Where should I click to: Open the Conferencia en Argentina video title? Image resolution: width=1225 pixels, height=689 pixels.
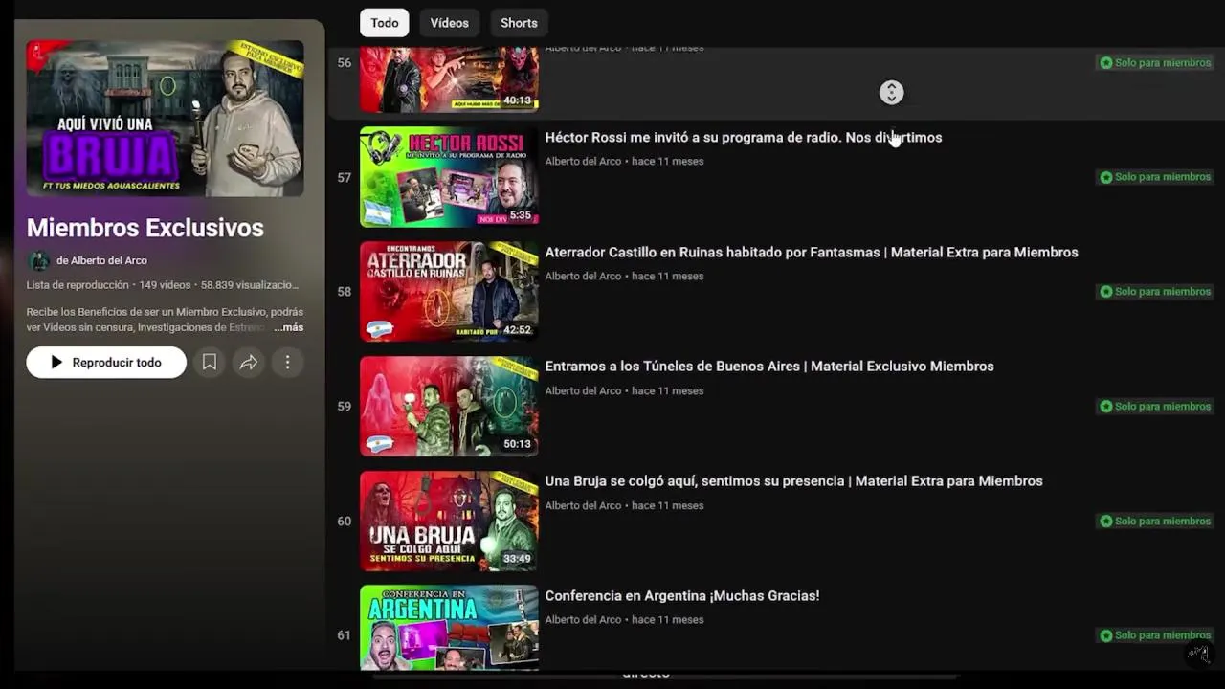682,596
